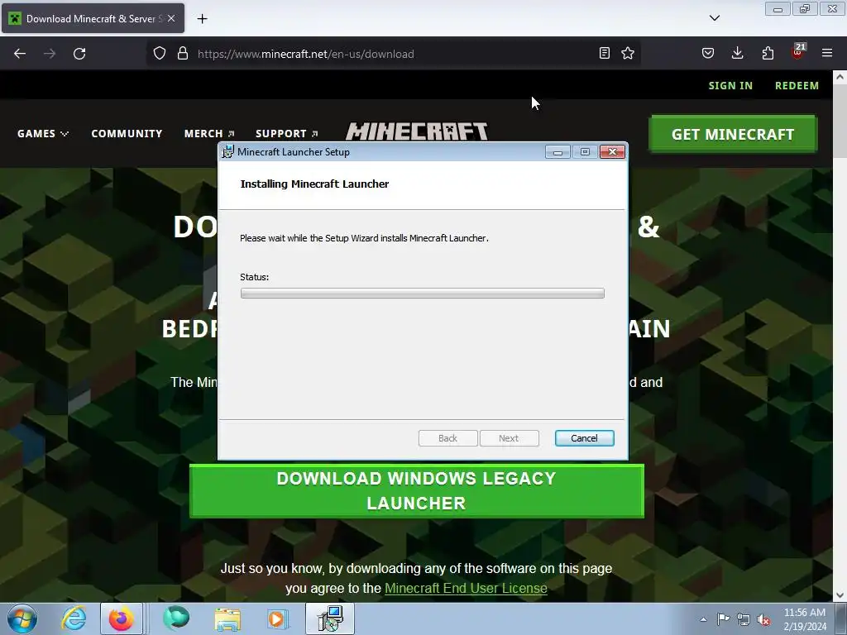
Task: Open a new tab with the plus button
Action: pos(202,19)
